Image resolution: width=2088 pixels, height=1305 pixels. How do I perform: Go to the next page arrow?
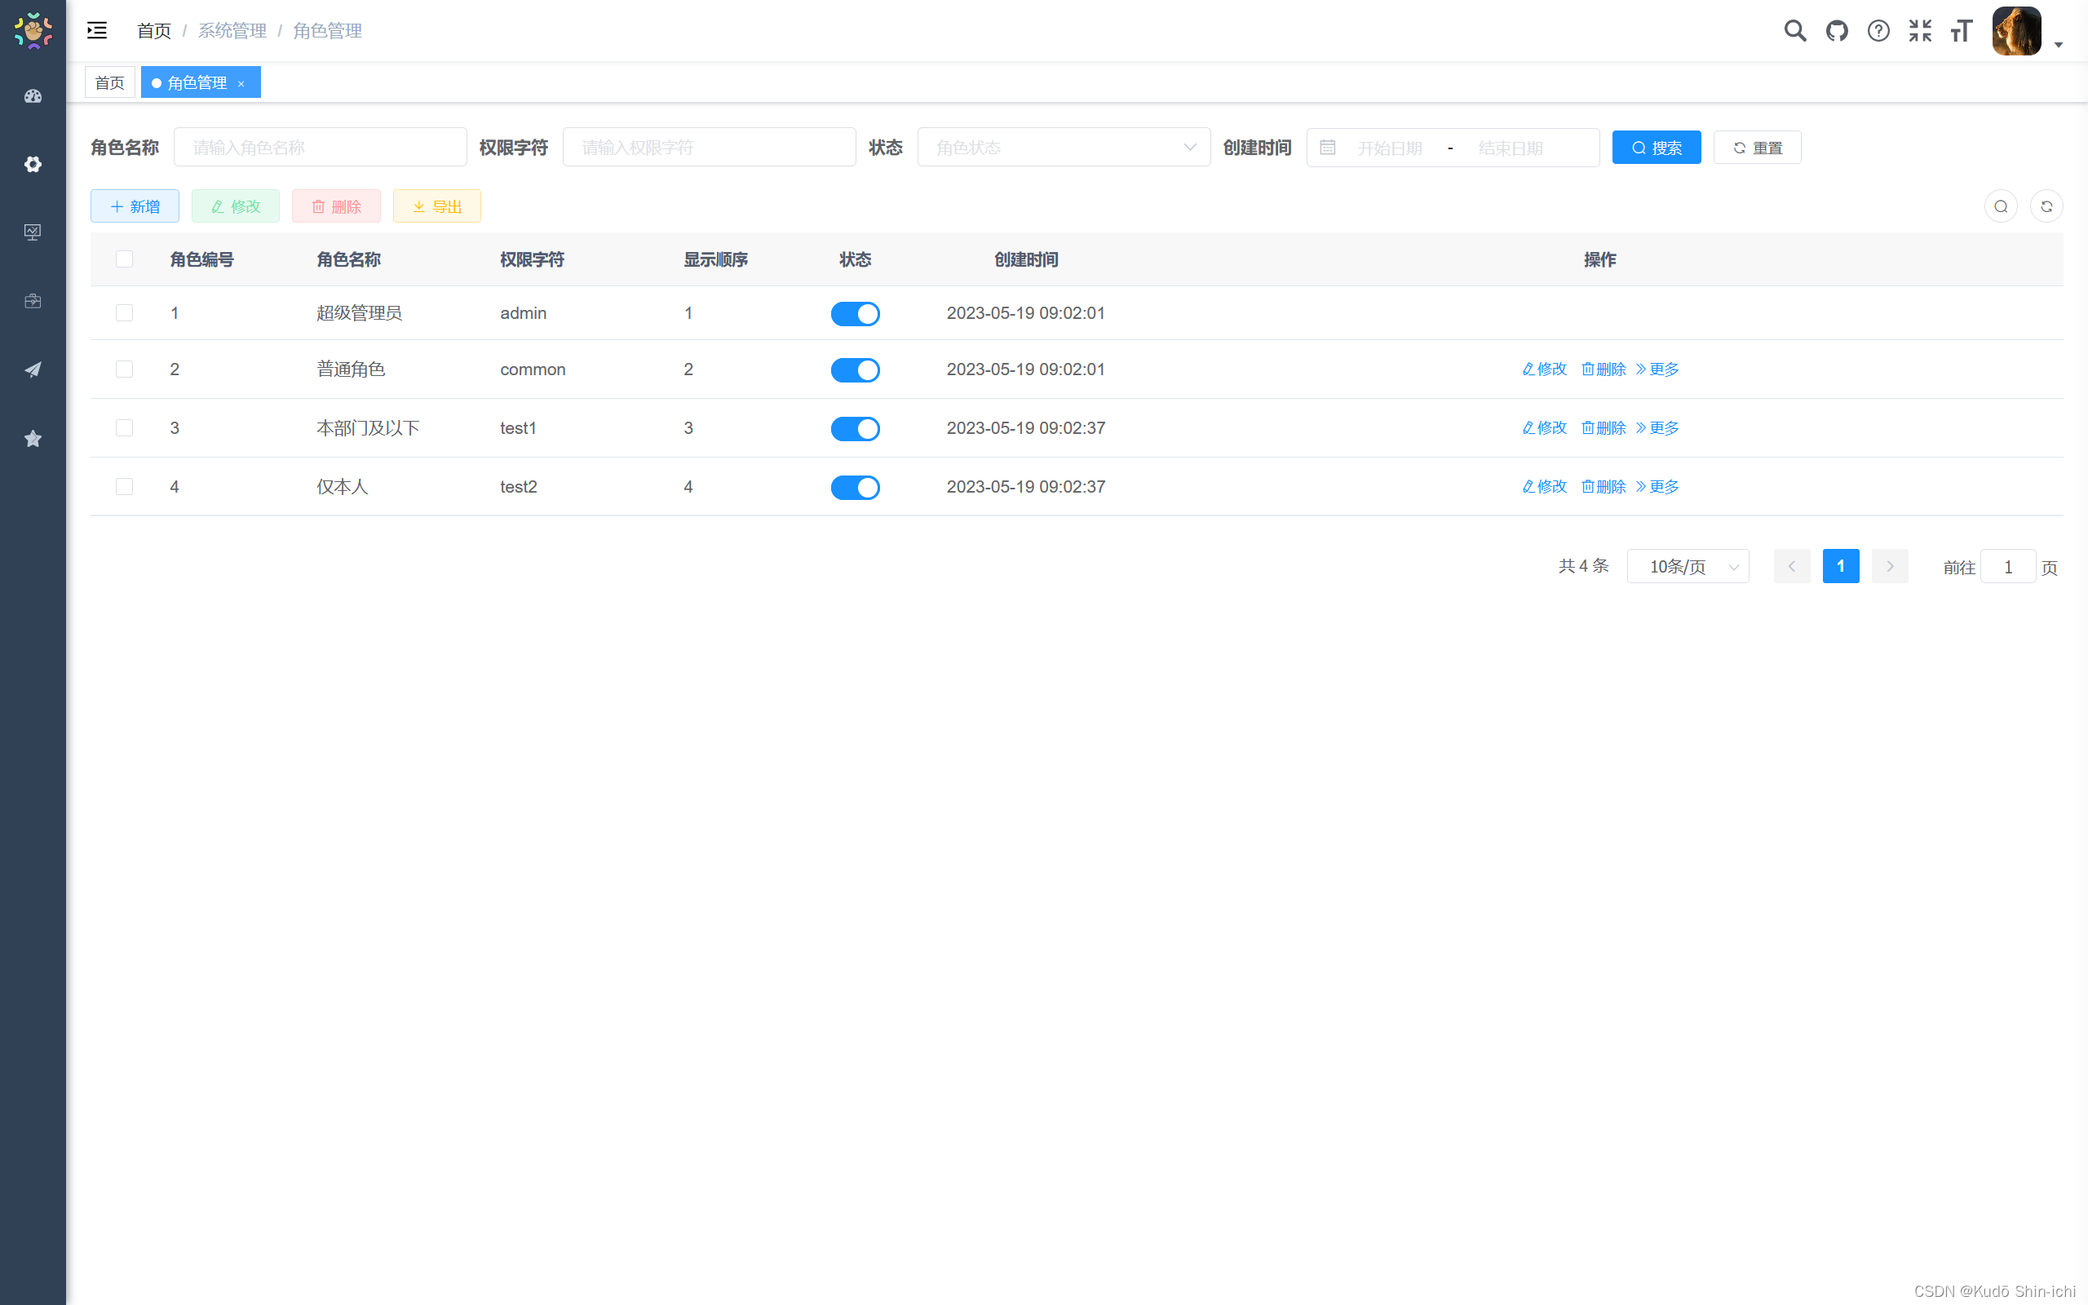coord(1890,567)
